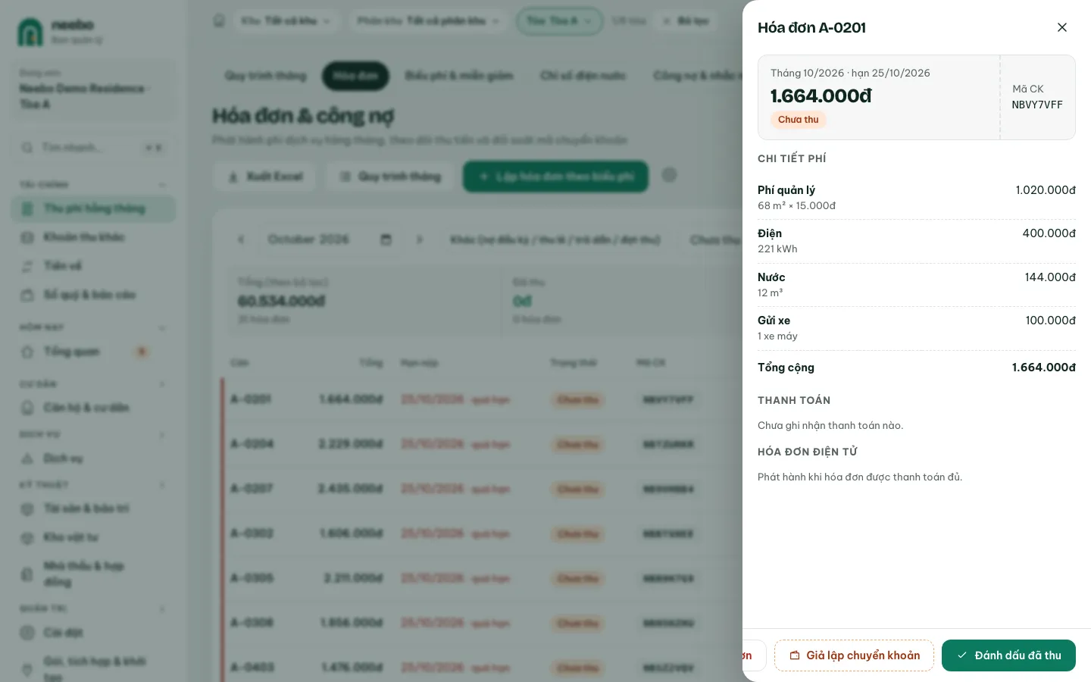Click the 12 m³ water usage text
Screen dimensions: 1091x682
tap(770, 293)
